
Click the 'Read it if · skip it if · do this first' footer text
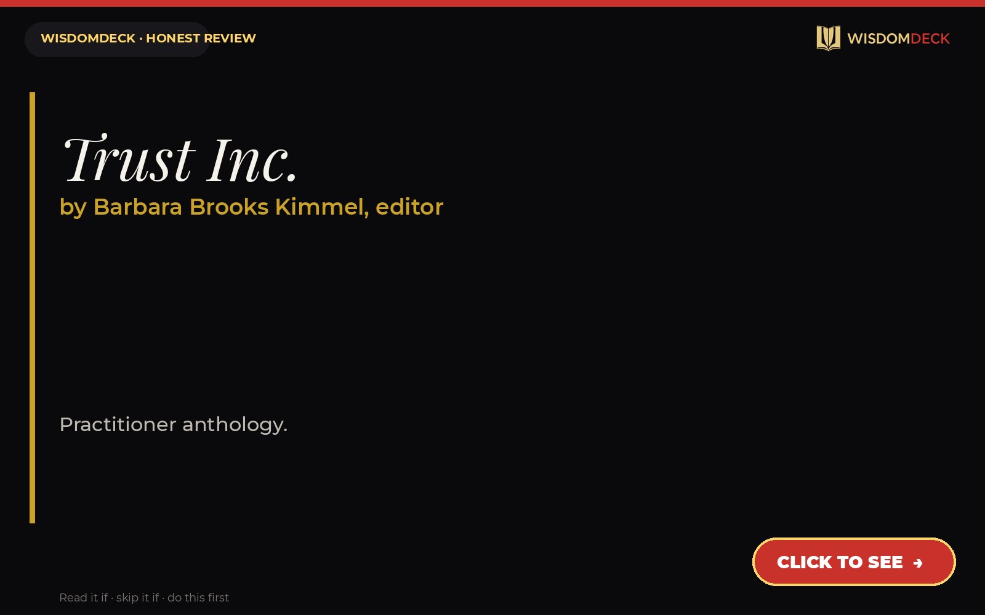144,597
